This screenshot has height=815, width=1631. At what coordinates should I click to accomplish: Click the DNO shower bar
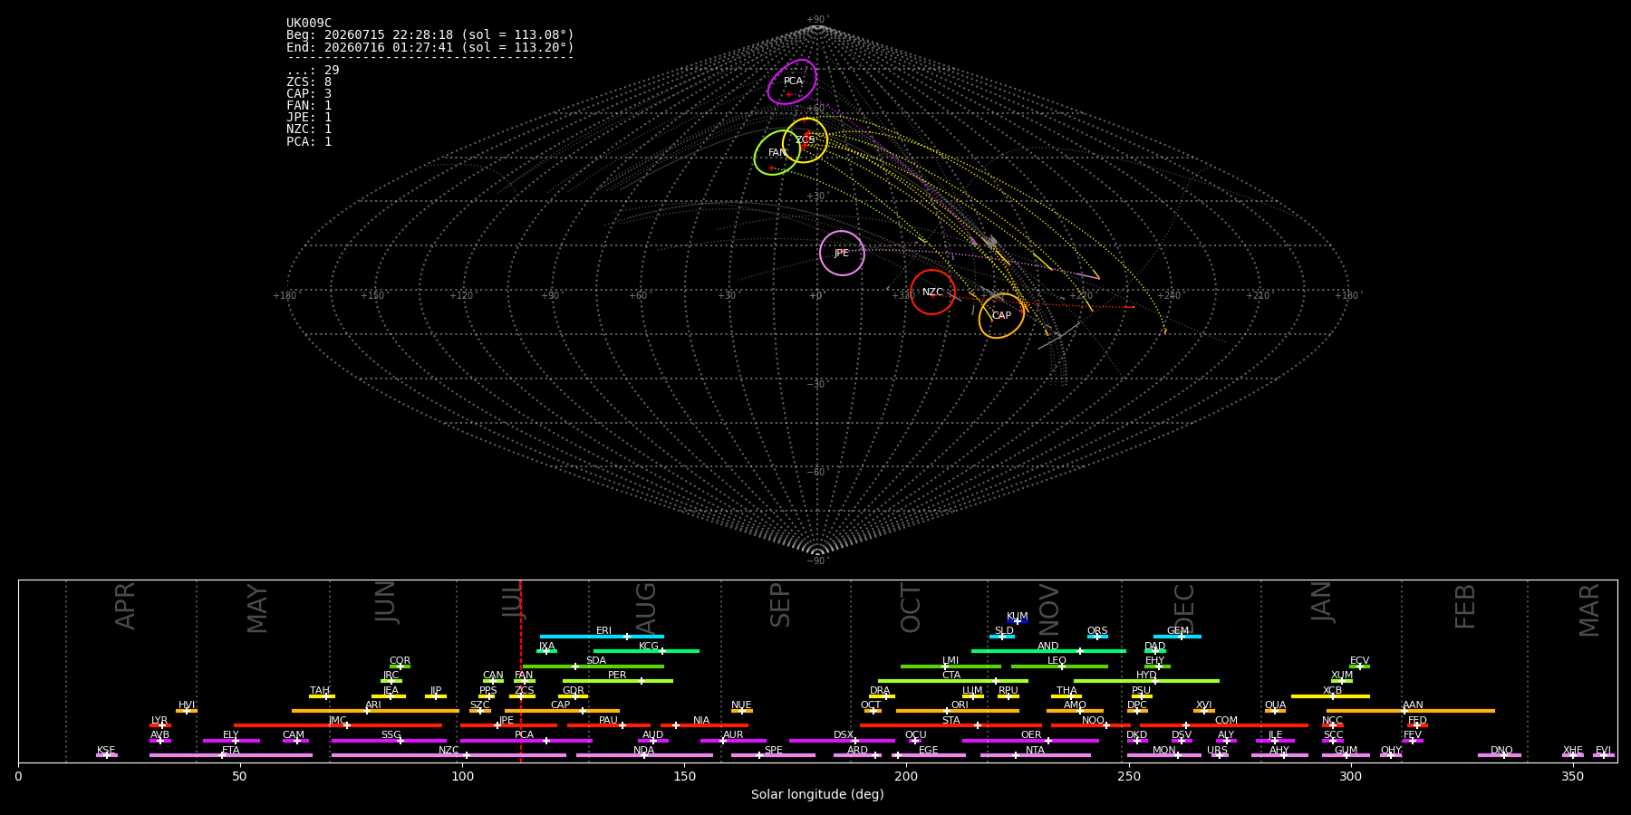pos(1500,755)
